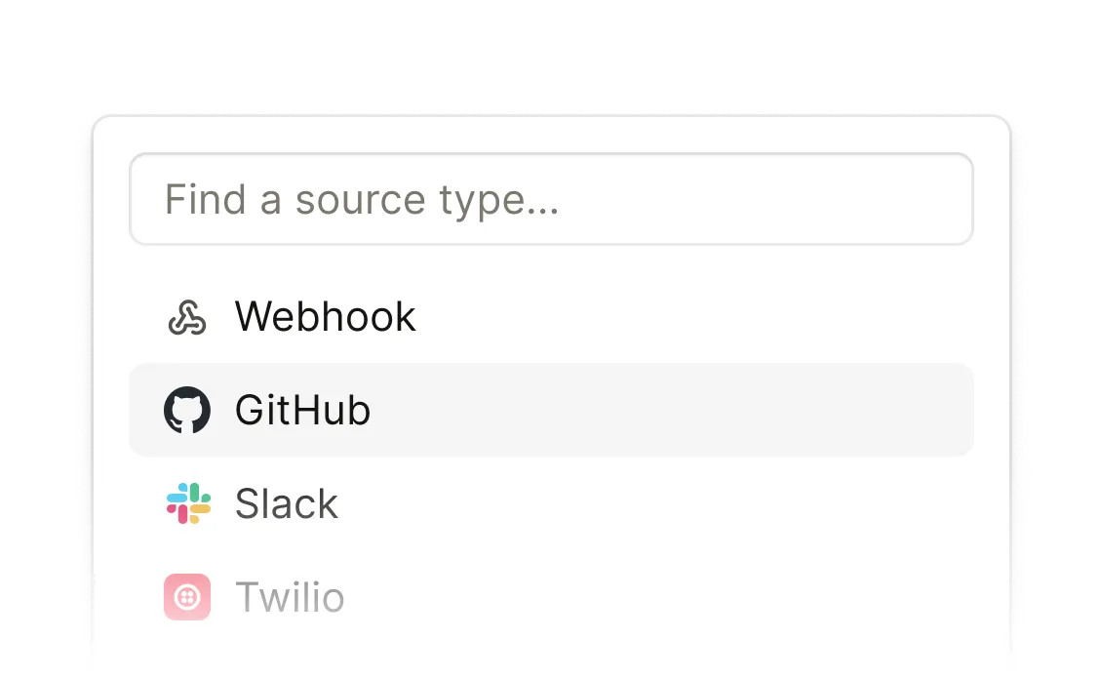Choose the GitHub menu entry

(x=551, y=410)
